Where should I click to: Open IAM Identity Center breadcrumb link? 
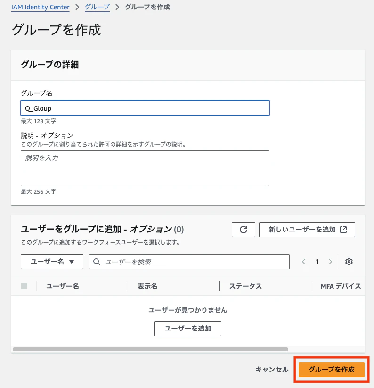41,7
